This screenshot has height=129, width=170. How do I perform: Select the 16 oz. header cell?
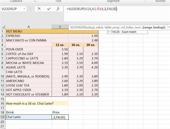coord(76,45)
